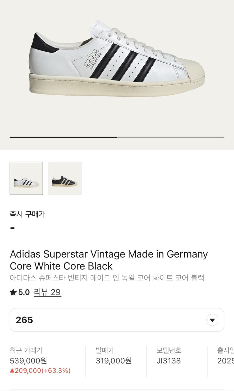Tap the 539,000원 recent trade price
Image resolution: width=234 pixels, height=391 pixels.
tap(28, 361)
